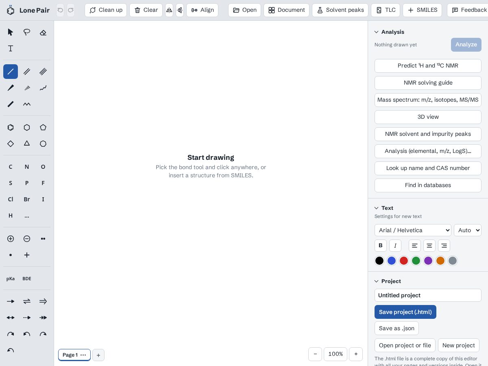Select the lone pair two-dot tool

43,239
